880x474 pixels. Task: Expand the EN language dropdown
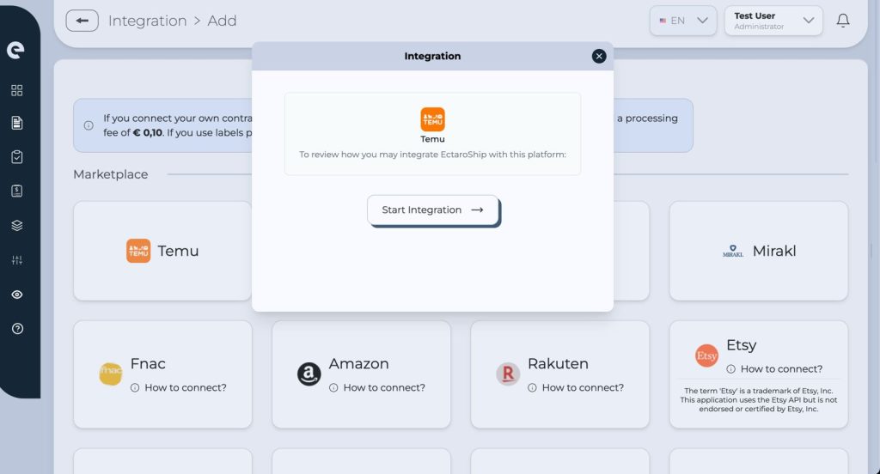[683, 21]
